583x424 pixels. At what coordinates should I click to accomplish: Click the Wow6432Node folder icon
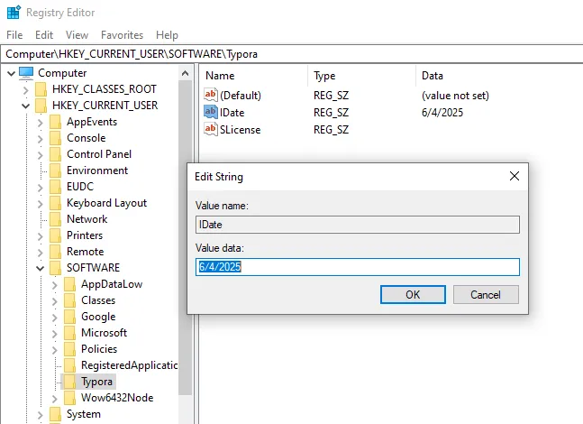pyautogui.click(x=70, y=398)
